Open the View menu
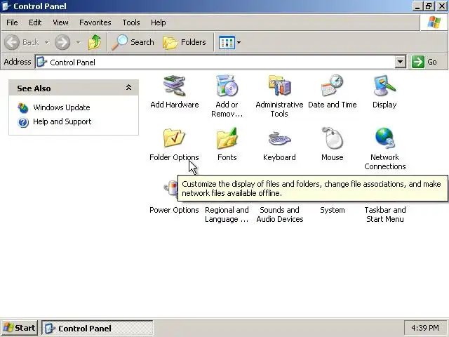Screen dimensions: 449x337 (x=60, y=22)
